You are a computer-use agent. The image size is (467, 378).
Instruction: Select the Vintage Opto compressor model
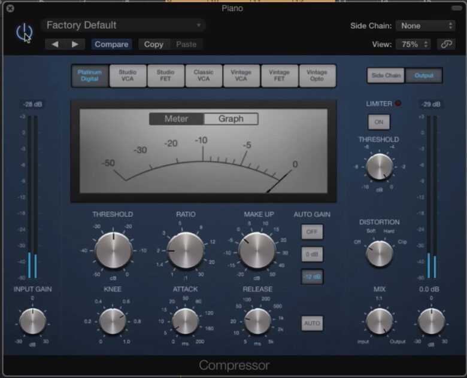317,76
